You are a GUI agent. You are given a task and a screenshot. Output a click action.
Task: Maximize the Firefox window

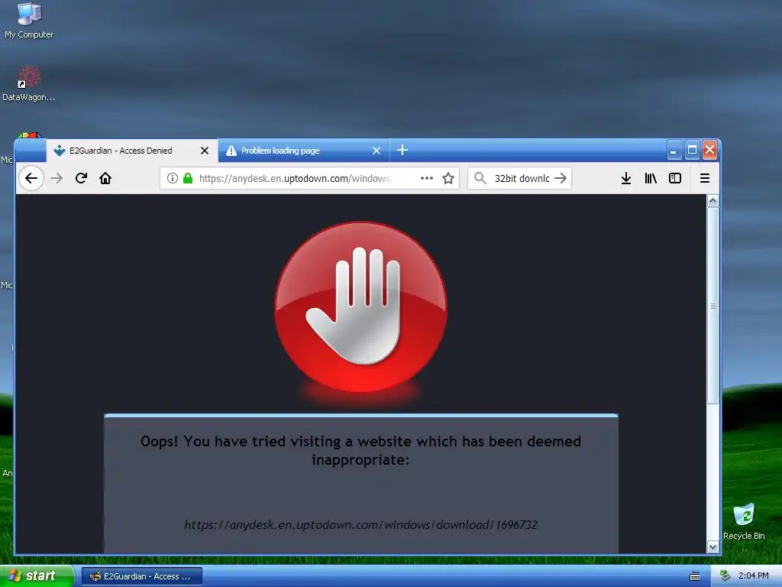pyautogui.click(x=692, y=151)
